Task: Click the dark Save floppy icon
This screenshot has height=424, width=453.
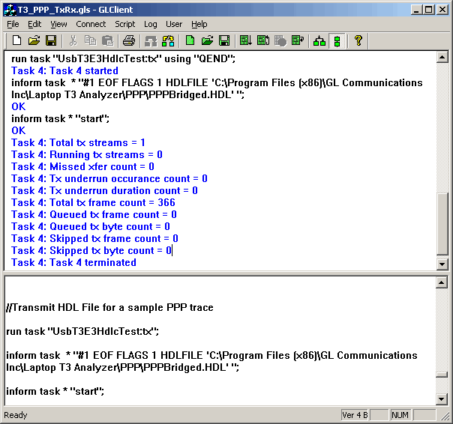Action: click(51, 40)
